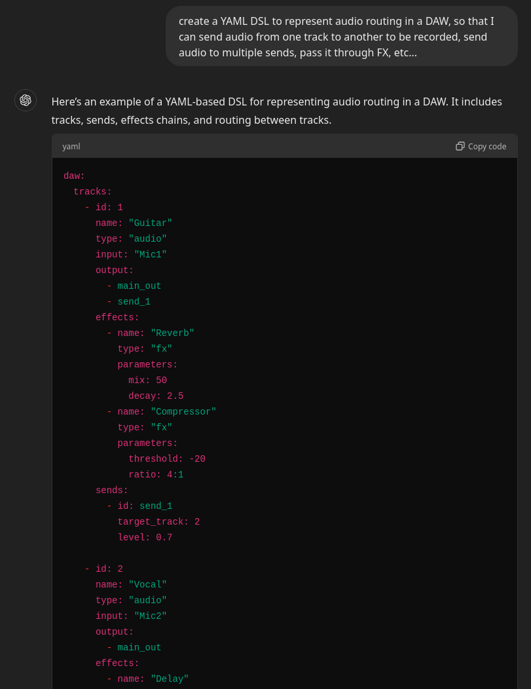The width and height of the screenshot is (531, 689).
Task: Click the ChatGPT avatar logo icon
Action: pos(26,100)
